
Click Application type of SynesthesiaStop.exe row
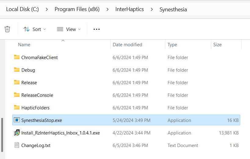[179, 120]
